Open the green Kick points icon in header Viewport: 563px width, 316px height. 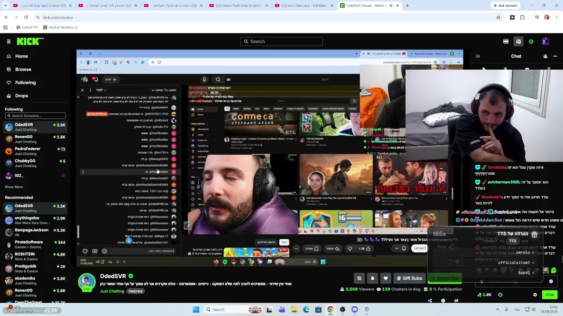tap(531, 42)
